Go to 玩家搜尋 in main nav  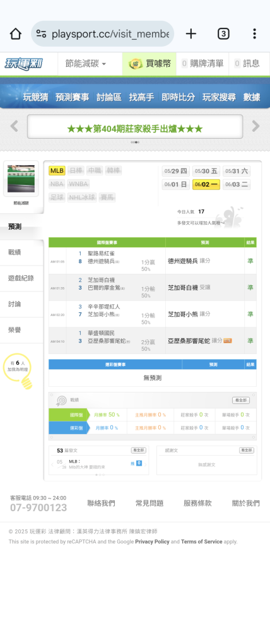tap(219, 97)
